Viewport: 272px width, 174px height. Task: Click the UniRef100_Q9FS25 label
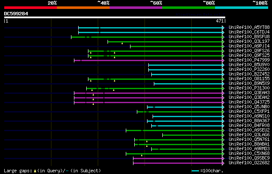249,56
